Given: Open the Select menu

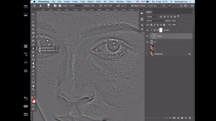Looking at the screenshot, I should 90,2.
